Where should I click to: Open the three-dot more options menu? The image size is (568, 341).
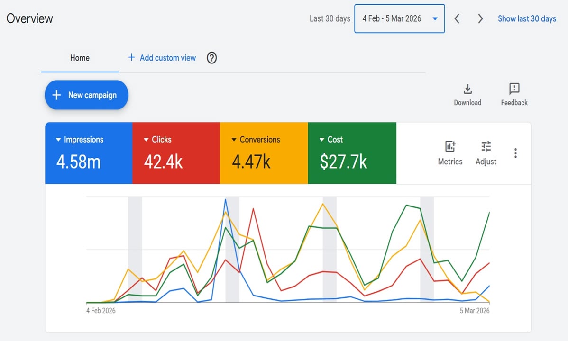515,153
